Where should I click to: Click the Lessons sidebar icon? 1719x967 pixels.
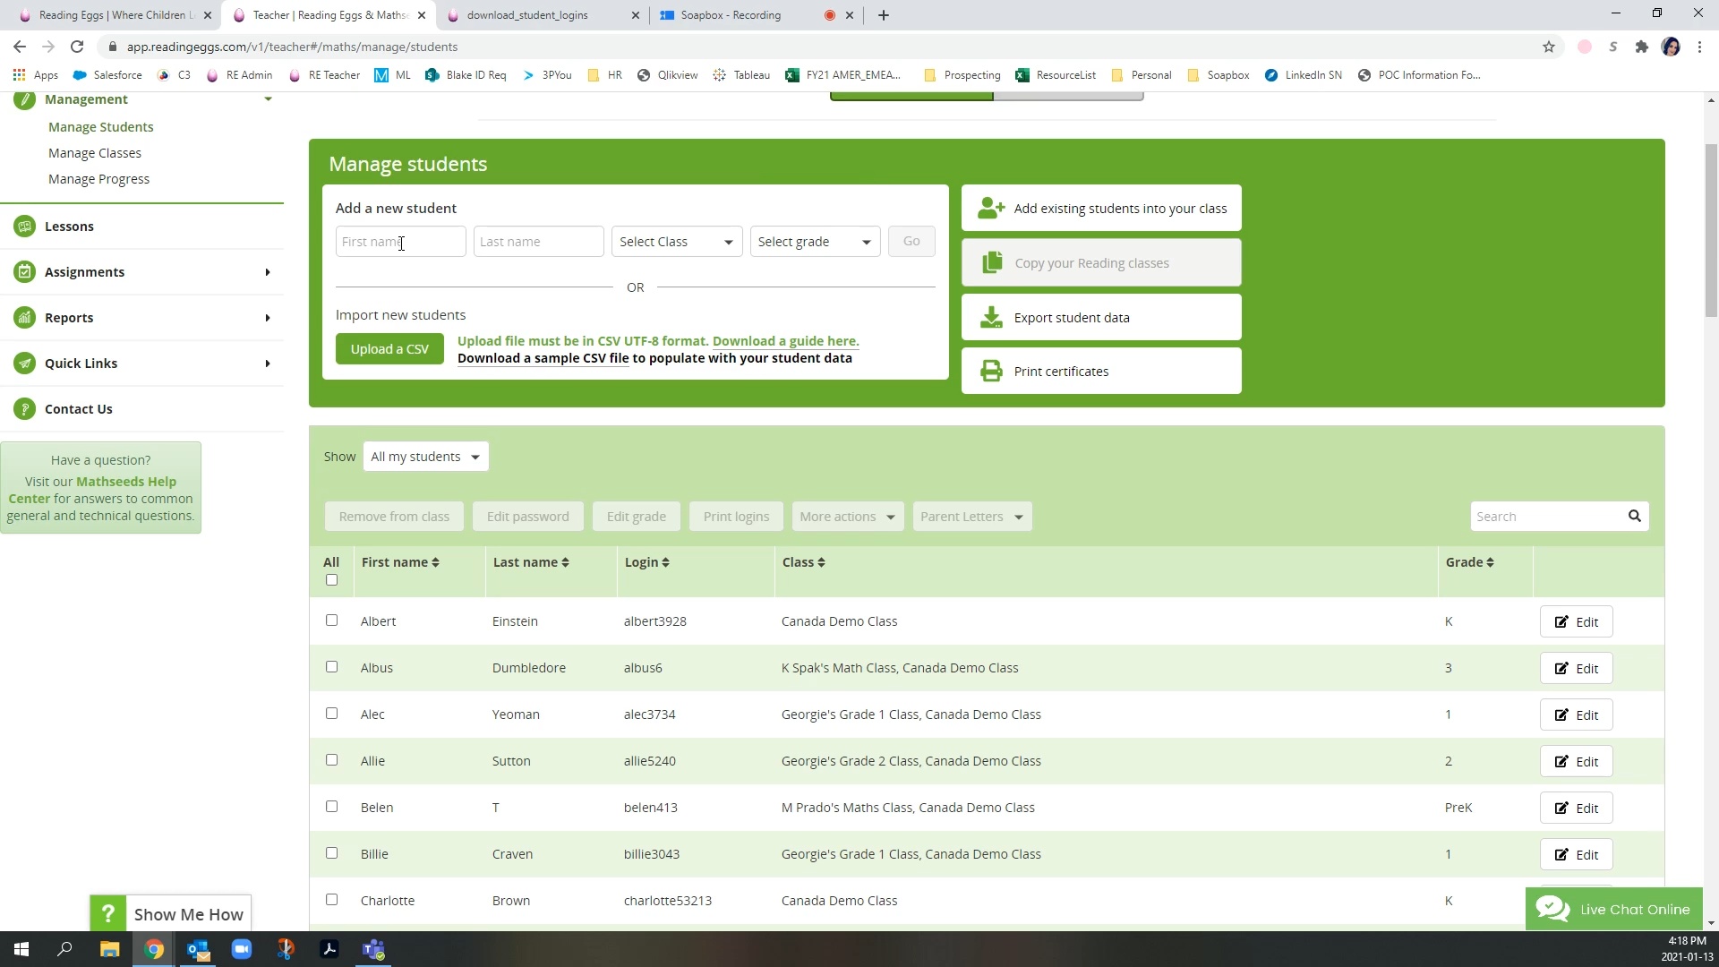(25, 227)
